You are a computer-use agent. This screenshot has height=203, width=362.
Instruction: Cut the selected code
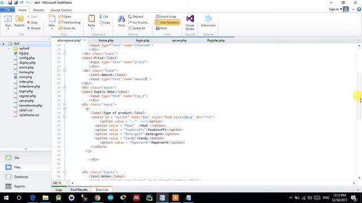pos(104,16)
